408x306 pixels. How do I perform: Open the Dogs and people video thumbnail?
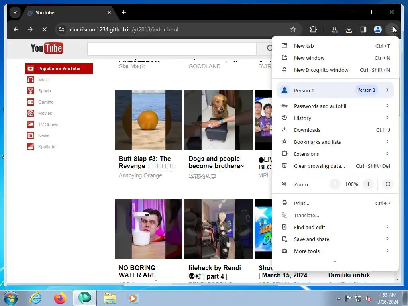[x=219, y=120]
